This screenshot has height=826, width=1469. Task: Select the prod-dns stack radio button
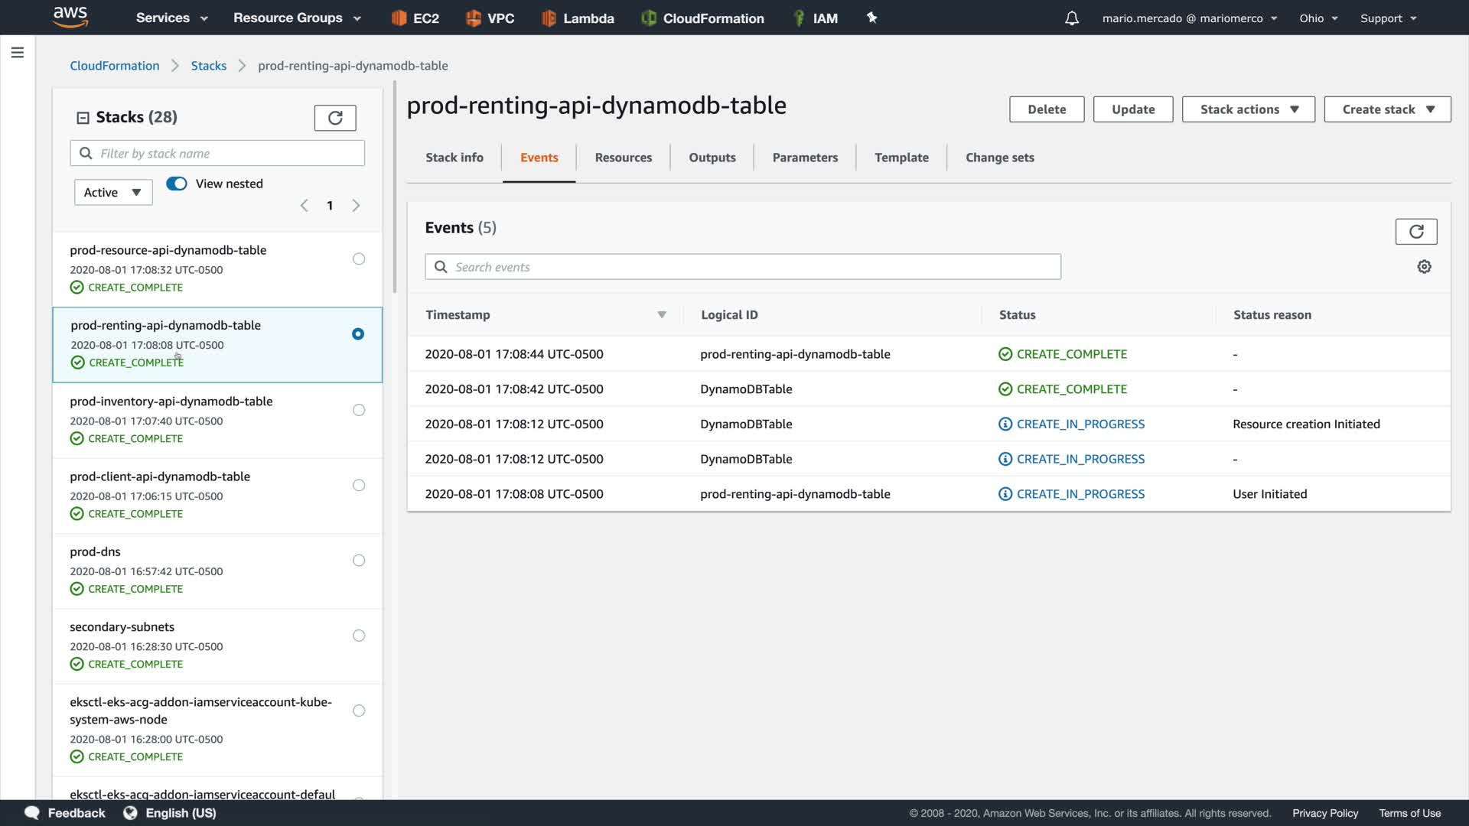coord(359,561)
